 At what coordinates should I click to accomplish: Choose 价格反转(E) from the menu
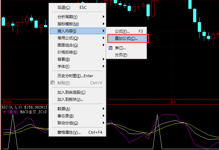coord(78,52)
